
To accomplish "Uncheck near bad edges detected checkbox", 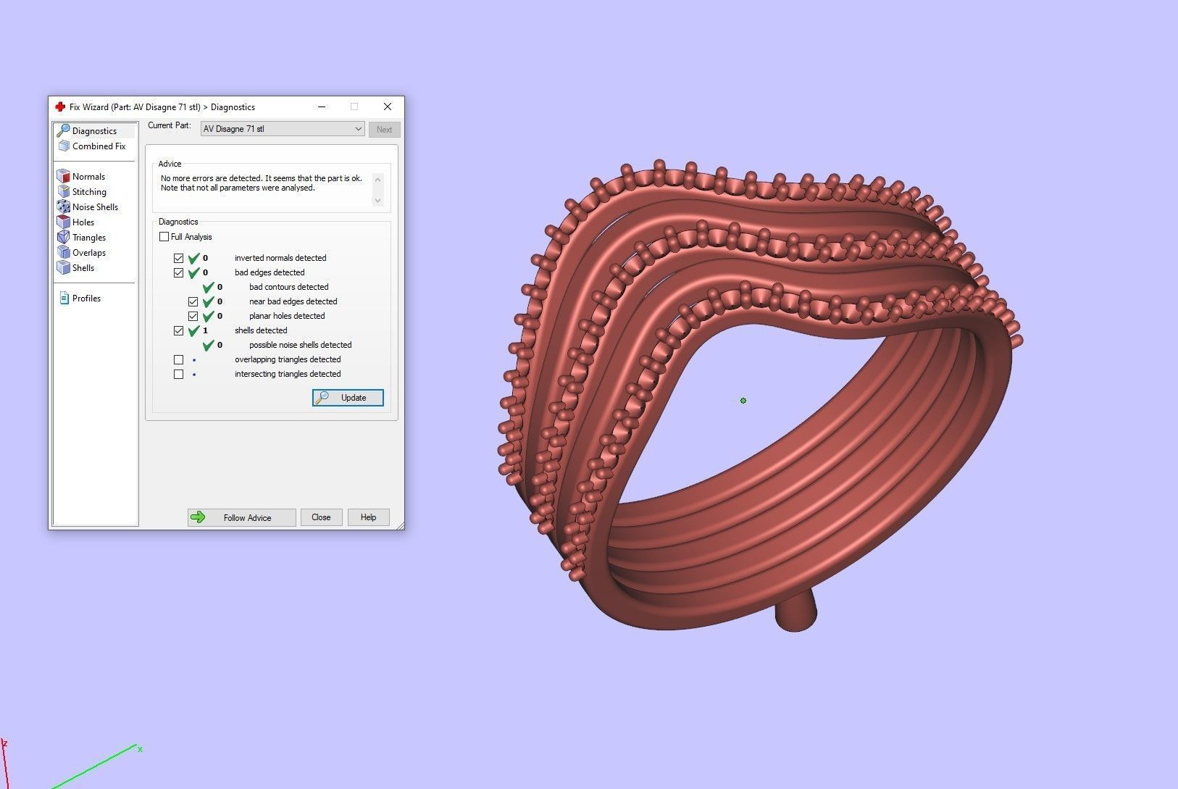I will point(193,301).
